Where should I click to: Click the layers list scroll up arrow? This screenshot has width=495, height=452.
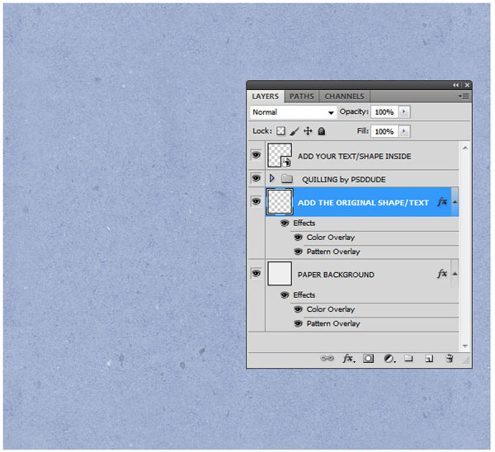tap(465, 148)
